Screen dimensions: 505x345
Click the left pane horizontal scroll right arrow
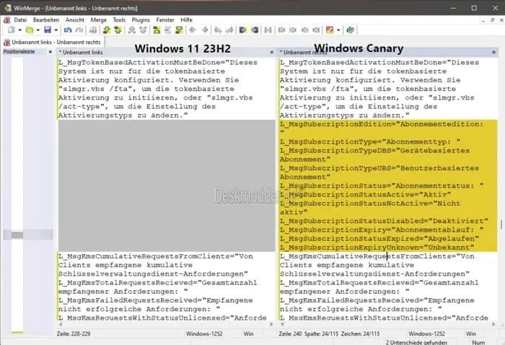coord(271,324)
